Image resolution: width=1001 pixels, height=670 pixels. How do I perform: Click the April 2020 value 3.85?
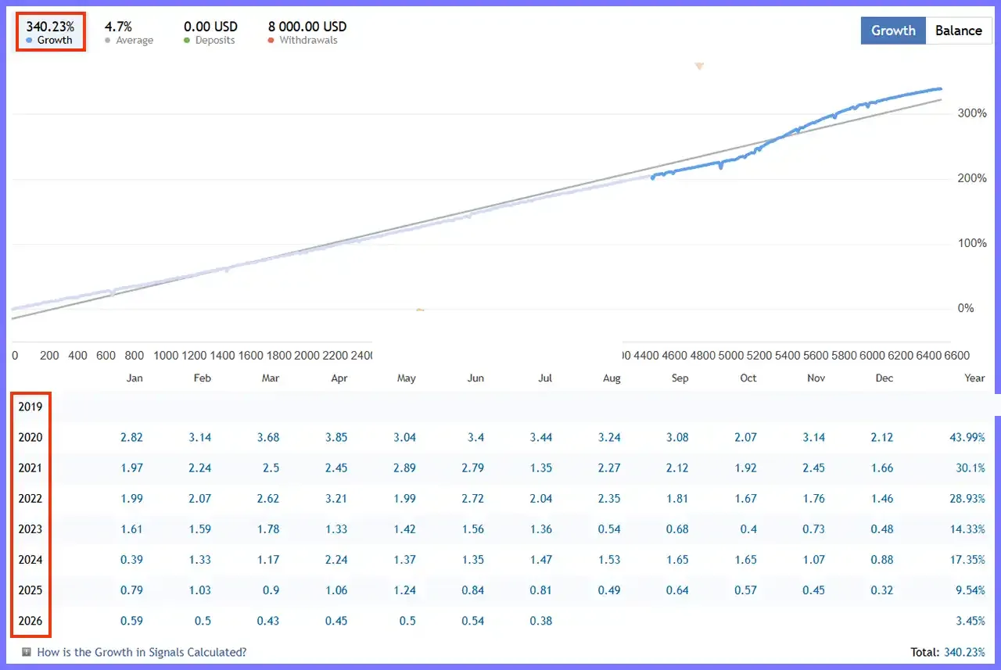coord(336,438)
